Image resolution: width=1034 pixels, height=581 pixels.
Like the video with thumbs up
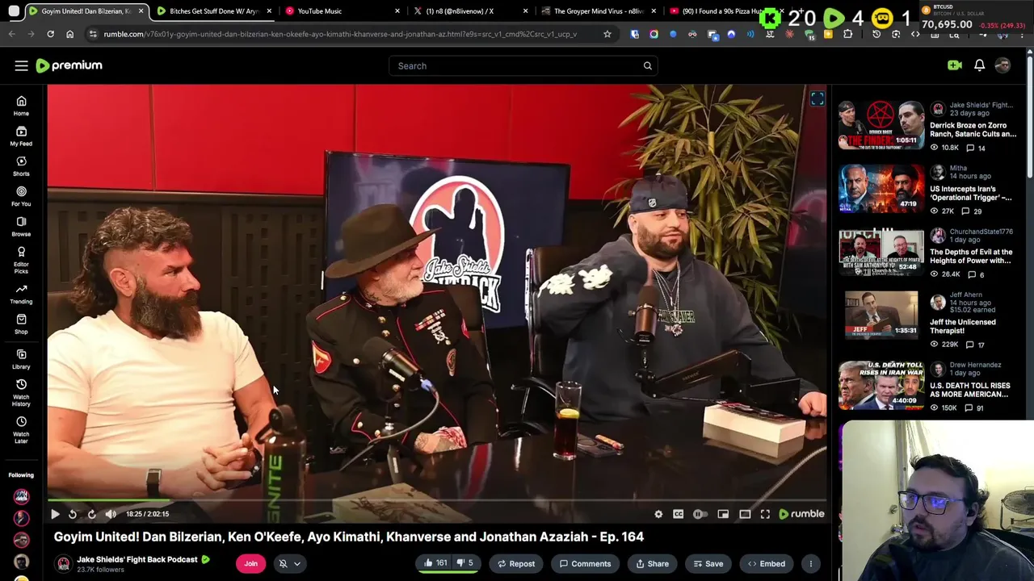435,563
